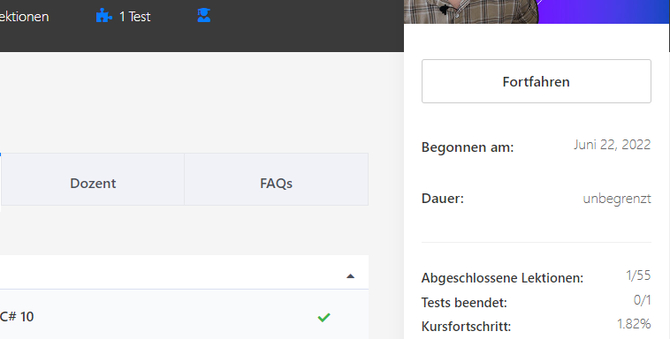Click the graduate student icon in header
The height and width of the screenshot is (339, 670).
tap(204, 16)
